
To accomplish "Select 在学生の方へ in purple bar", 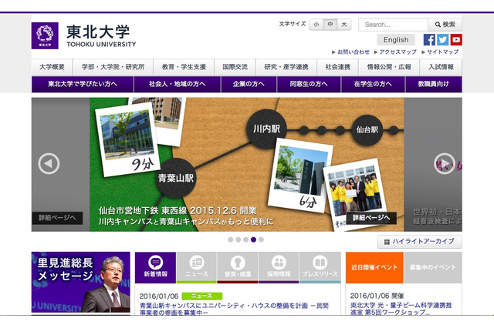I will (373, 84).
